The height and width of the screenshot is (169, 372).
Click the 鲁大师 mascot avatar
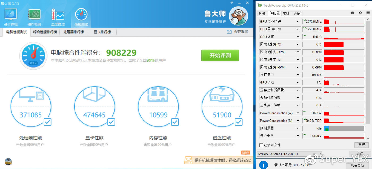click(x=238, y=16)
